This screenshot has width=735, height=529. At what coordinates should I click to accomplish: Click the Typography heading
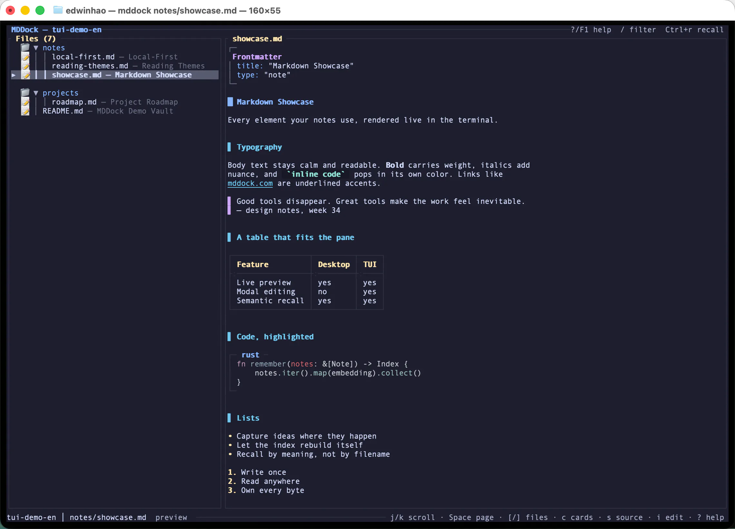click(259, 147)
